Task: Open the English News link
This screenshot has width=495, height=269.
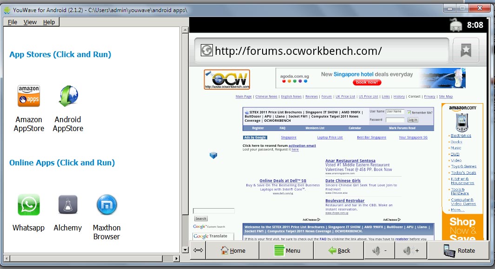Action: point(291,97)
